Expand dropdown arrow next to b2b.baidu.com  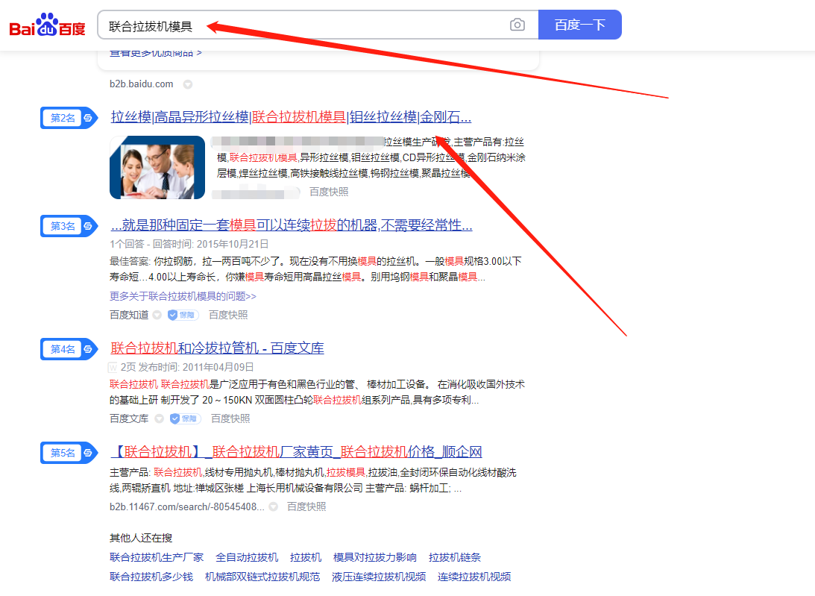(188, 84)
